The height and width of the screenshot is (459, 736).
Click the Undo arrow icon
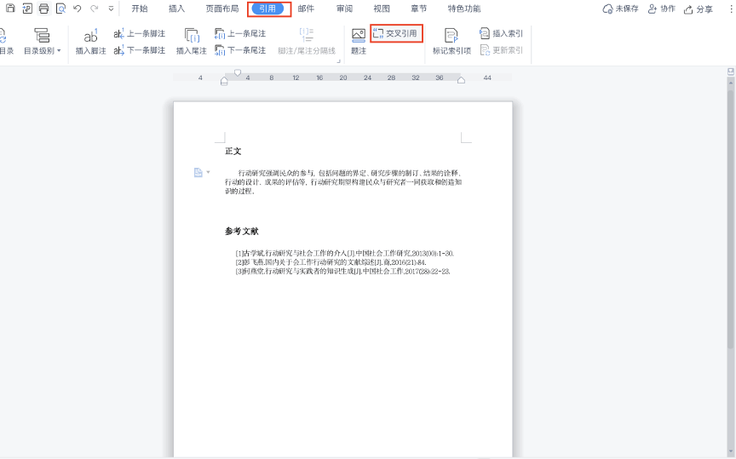click(x=77, y=9)
